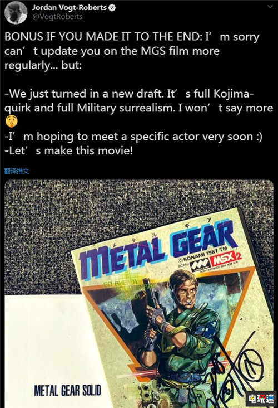Click the soldier illustration holding a pistol
The height and width of the screenshot is (408, 278).
[x=179, y=331]
